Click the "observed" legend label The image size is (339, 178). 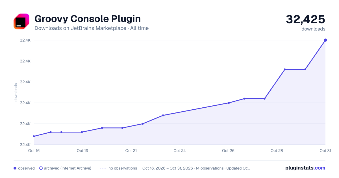(26, 168)
